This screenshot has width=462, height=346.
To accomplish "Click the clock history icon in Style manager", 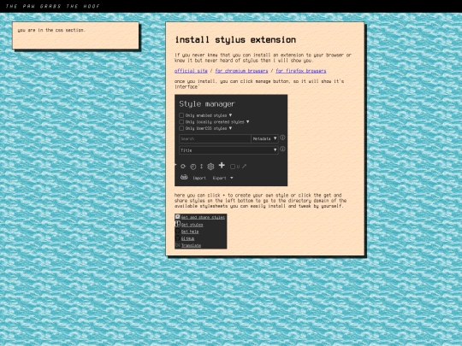I will tap(193, 167).
